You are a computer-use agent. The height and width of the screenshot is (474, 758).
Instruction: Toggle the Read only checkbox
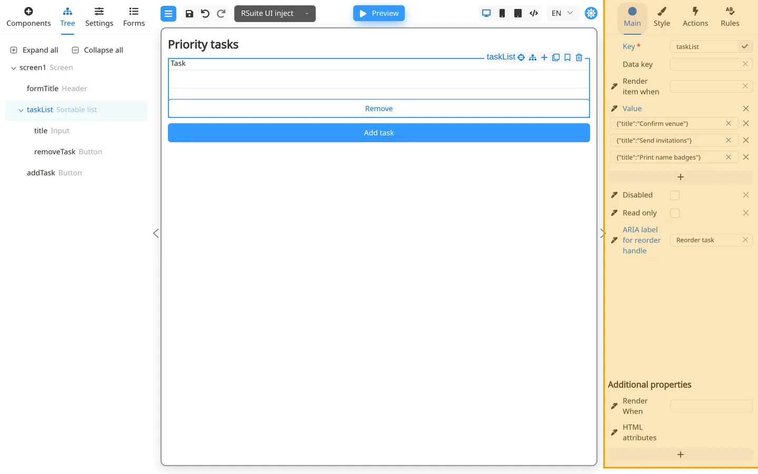[675, 213]
